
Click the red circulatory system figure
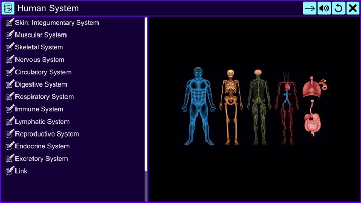pos(287,109)
